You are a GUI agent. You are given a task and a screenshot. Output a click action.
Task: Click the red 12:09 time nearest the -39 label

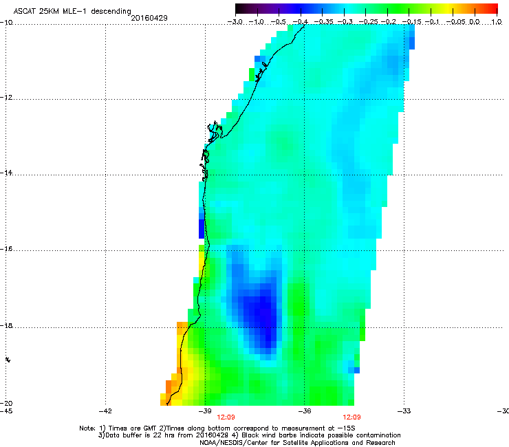coord(226,417)
